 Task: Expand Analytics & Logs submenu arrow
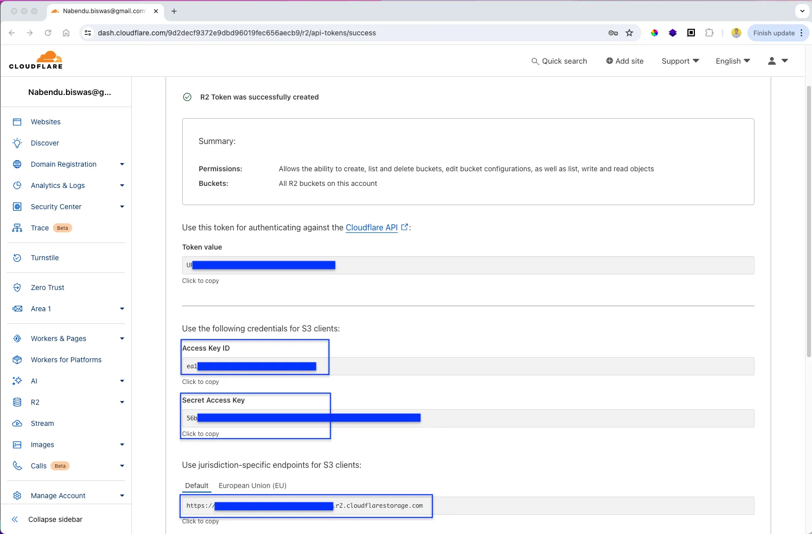122,185
